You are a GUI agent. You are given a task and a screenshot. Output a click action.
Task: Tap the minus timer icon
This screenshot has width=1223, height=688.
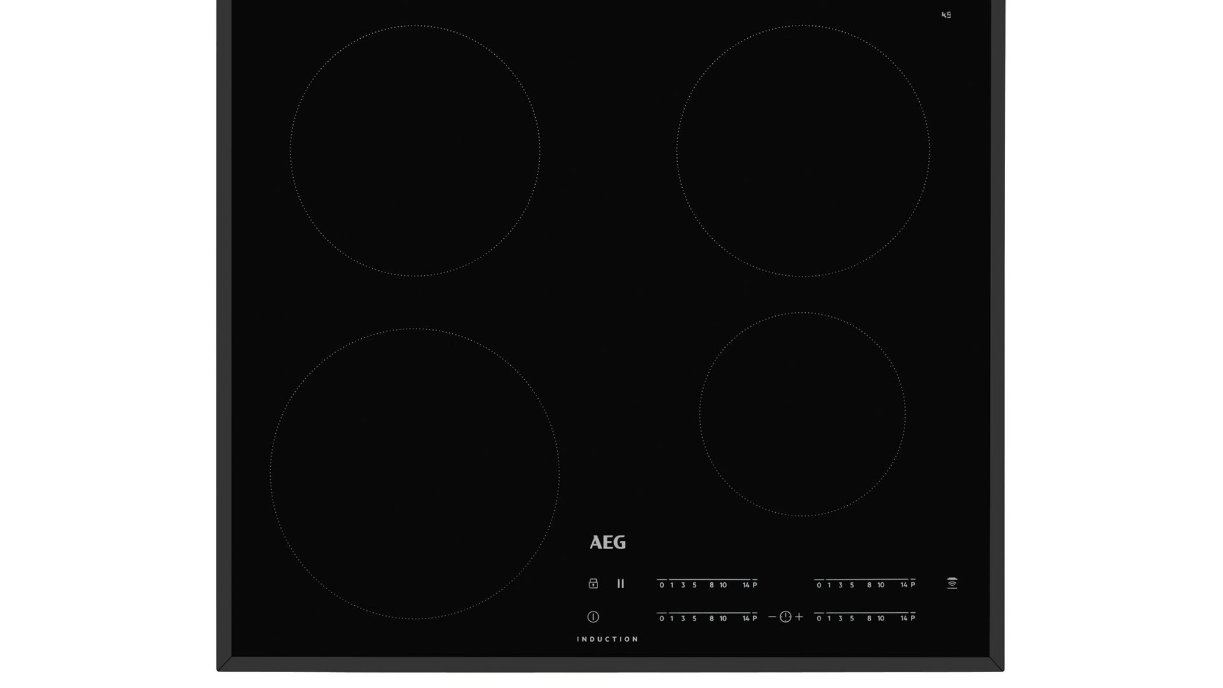pos(771,617)
